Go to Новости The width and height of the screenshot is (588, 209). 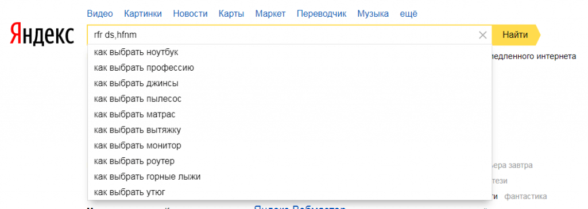pyautogui.click(x=190, y=14)
